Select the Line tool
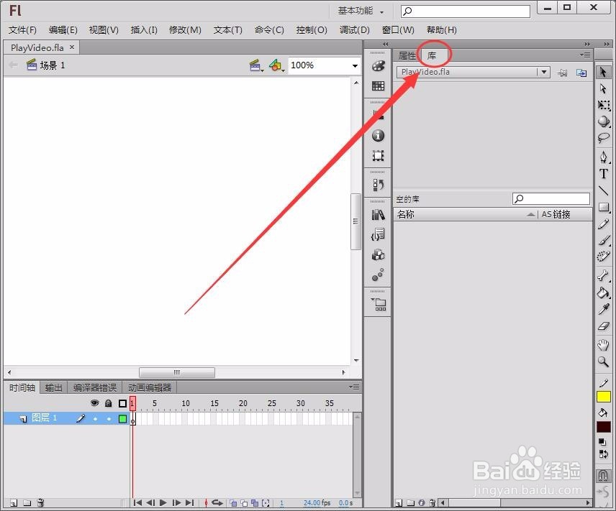The image size is (616, 511). (604, 190)
